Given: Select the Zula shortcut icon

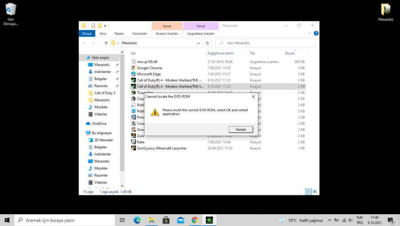Looking at the screenshot, I should tap(133, 136).
